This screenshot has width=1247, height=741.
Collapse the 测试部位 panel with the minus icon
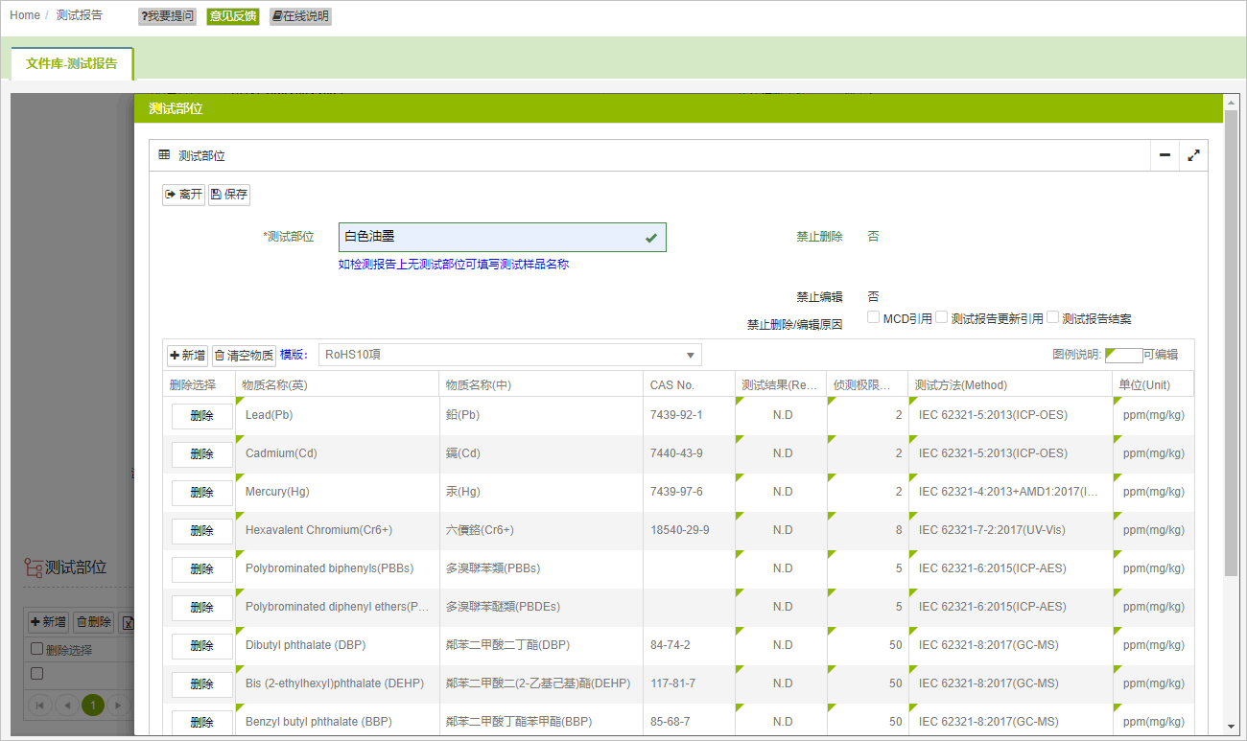pos(1165,155)
